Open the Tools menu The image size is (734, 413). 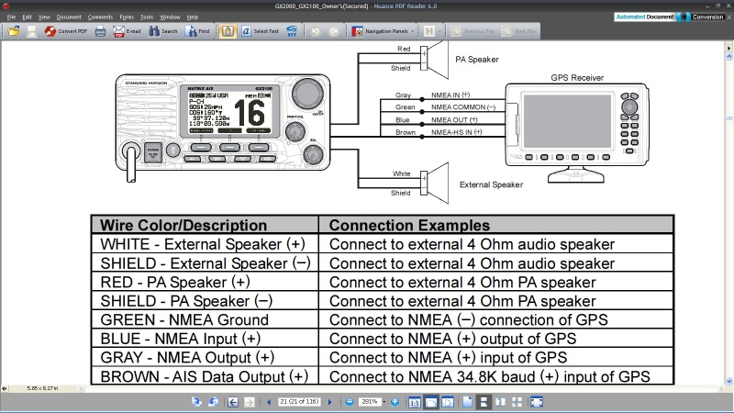click(147, 17)
